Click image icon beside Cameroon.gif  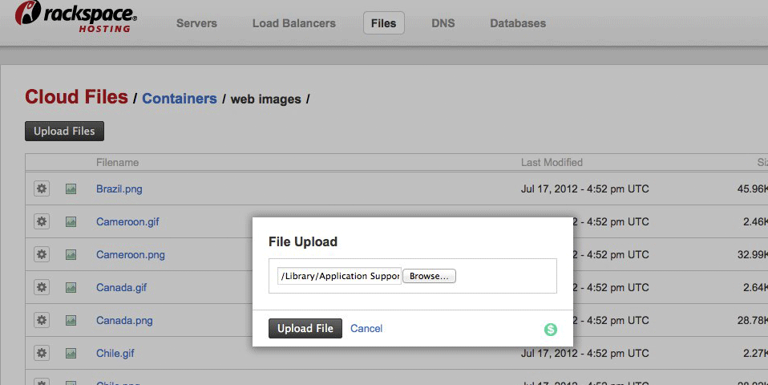click(x=71, y=222)
